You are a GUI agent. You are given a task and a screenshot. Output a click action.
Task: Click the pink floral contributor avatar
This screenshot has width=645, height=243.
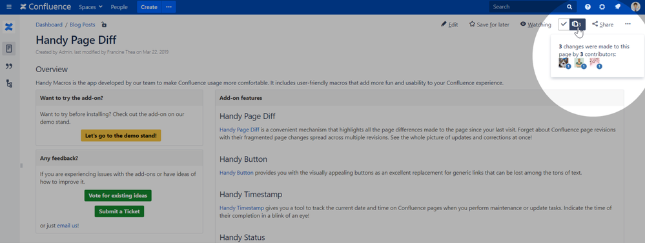[x=595, y=63]
